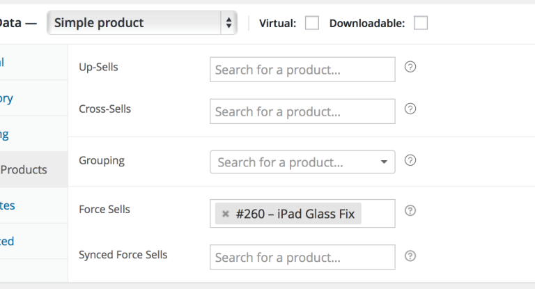Click the help icon beside Force Sells
Image resolution: width=535 pixels, height=289 pixels.
pyautogui.click(x=410, y=210)
